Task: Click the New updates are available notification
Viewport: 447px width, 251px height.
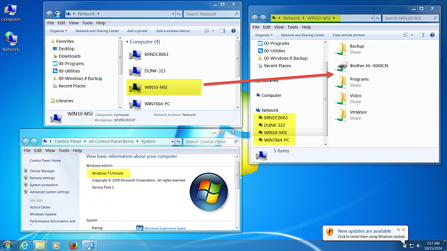Action: (365, 233)
